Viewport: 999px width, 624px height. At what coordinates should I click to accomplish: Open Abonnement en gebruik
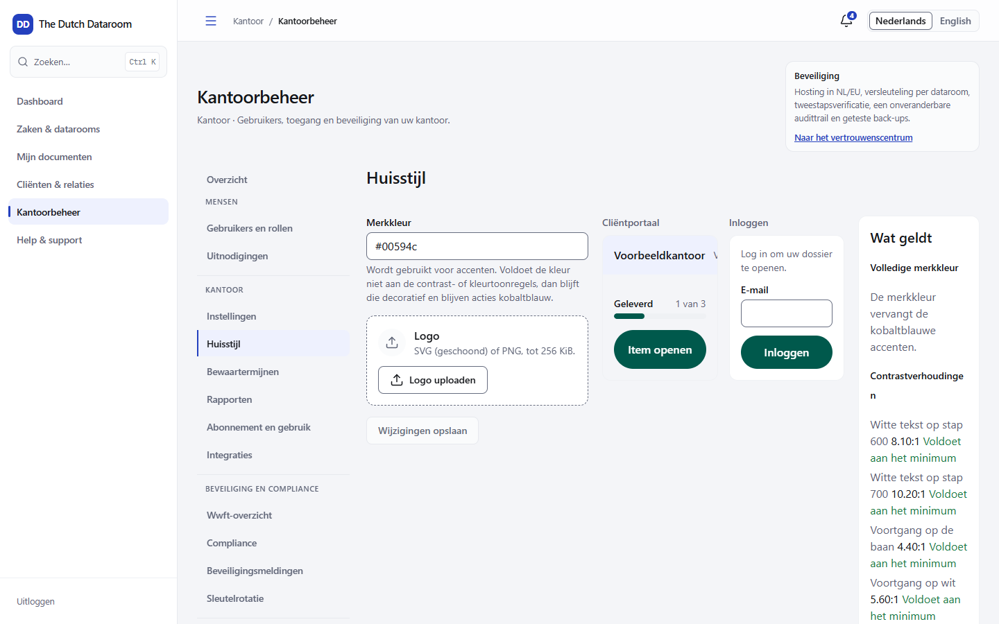coord(273,427)
